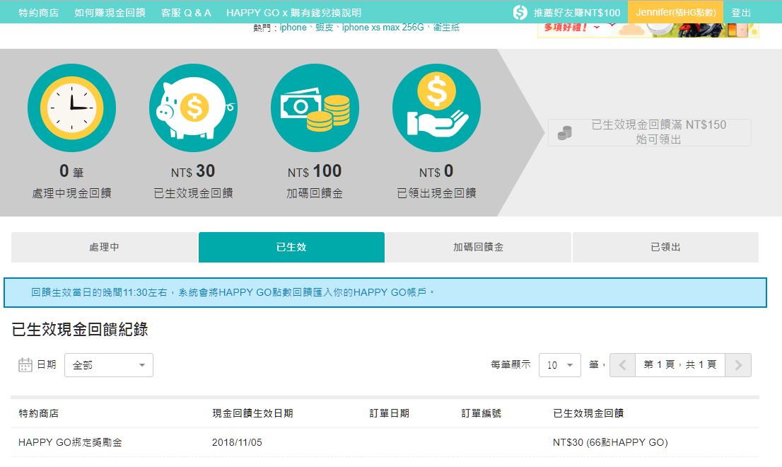Click the Jennifer account button

click(x=675, y=13)
